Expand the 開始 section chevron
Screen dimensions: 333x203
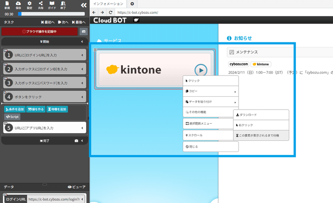point(82,42)
